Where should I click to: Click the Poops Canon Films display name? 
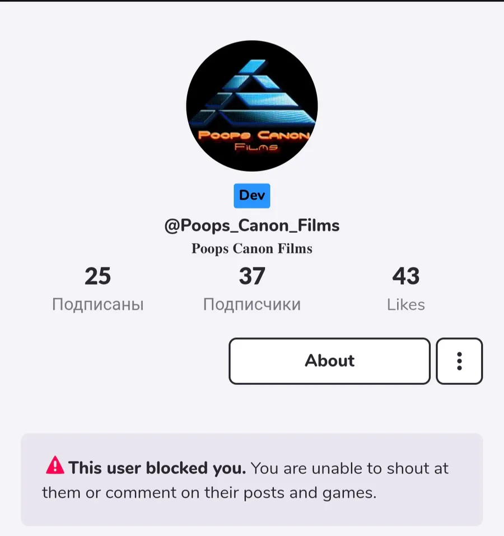click(x=252, y=248)
